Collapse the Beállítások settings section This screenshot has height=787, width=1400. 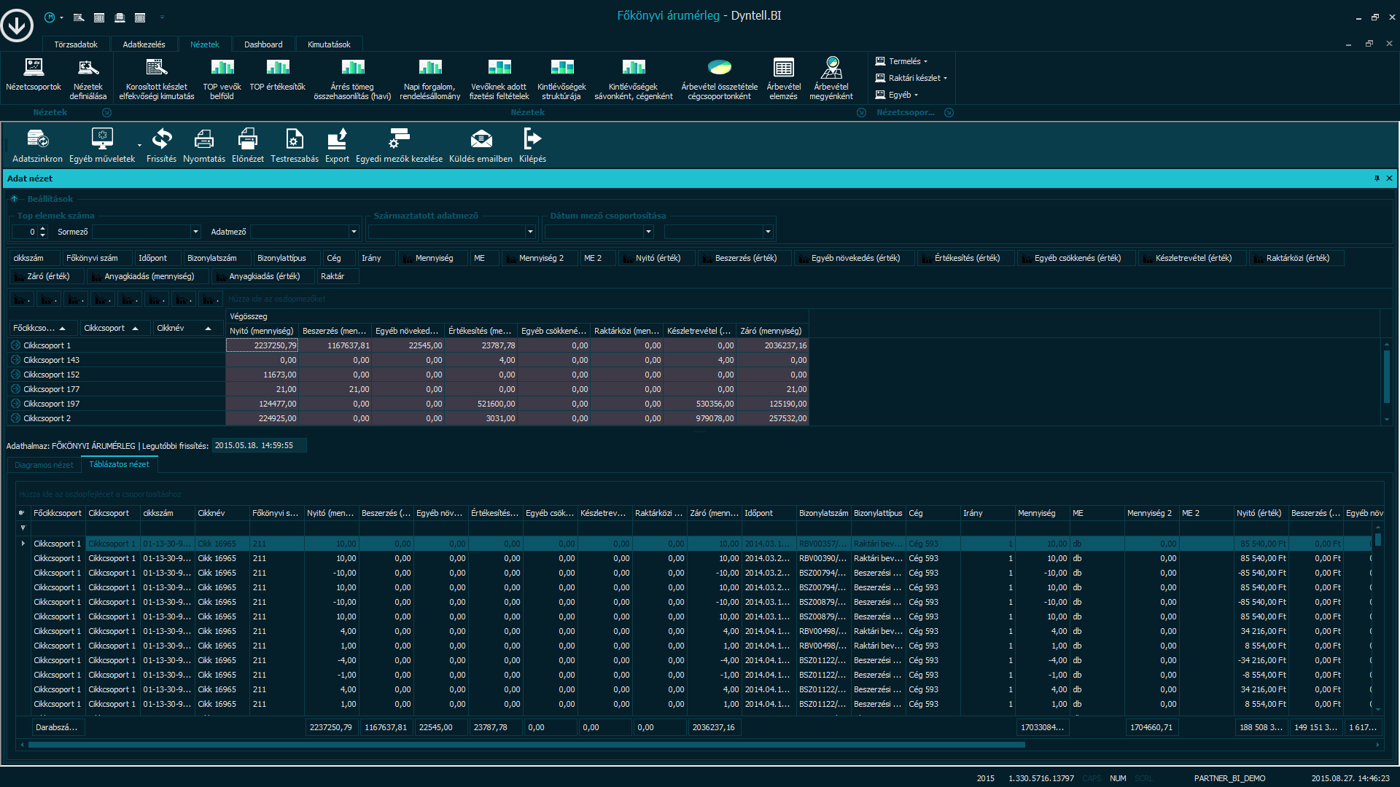pyautogui.click(x=14, y=199)
